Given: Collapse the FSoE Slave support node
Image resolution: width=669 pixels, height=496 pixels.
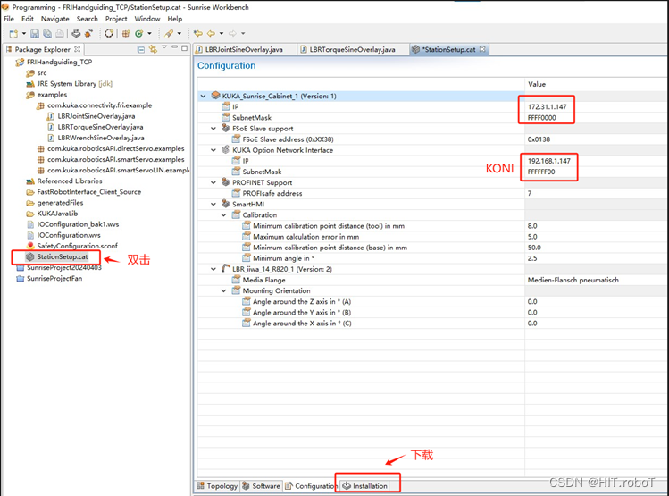Looking at the screenshot, I should click(213, 129).
